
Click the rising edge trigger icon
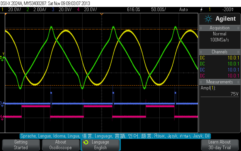tap(201, 10)
